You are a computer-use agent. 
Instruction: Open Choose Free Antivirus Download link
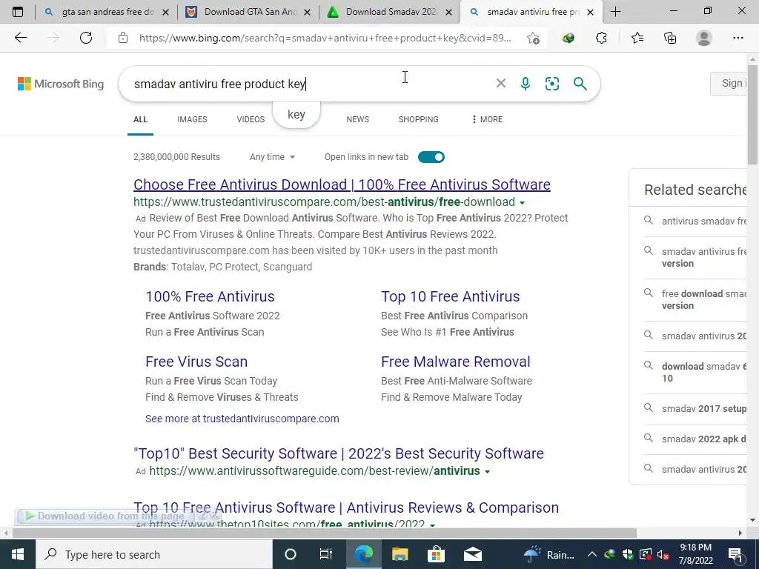pos(342,184)
